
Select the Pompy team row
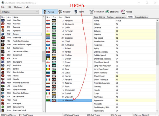[x=21, y=34]
